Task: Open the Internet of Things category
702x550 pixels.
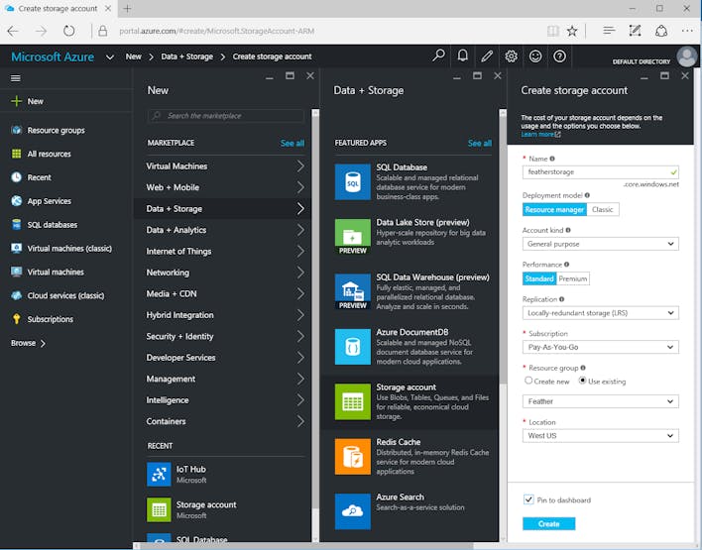Action: [225, 251]
